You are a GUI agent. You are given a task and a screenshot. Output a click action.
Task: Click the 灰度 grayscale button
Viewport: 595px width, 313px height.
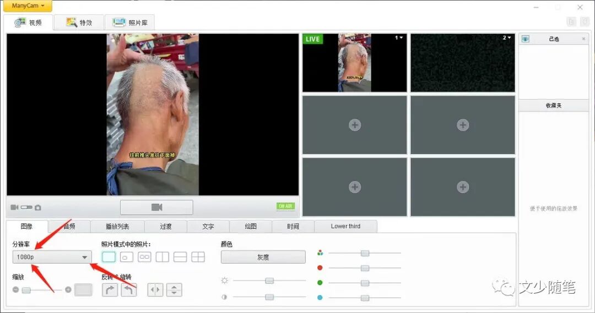click(263, 257)
